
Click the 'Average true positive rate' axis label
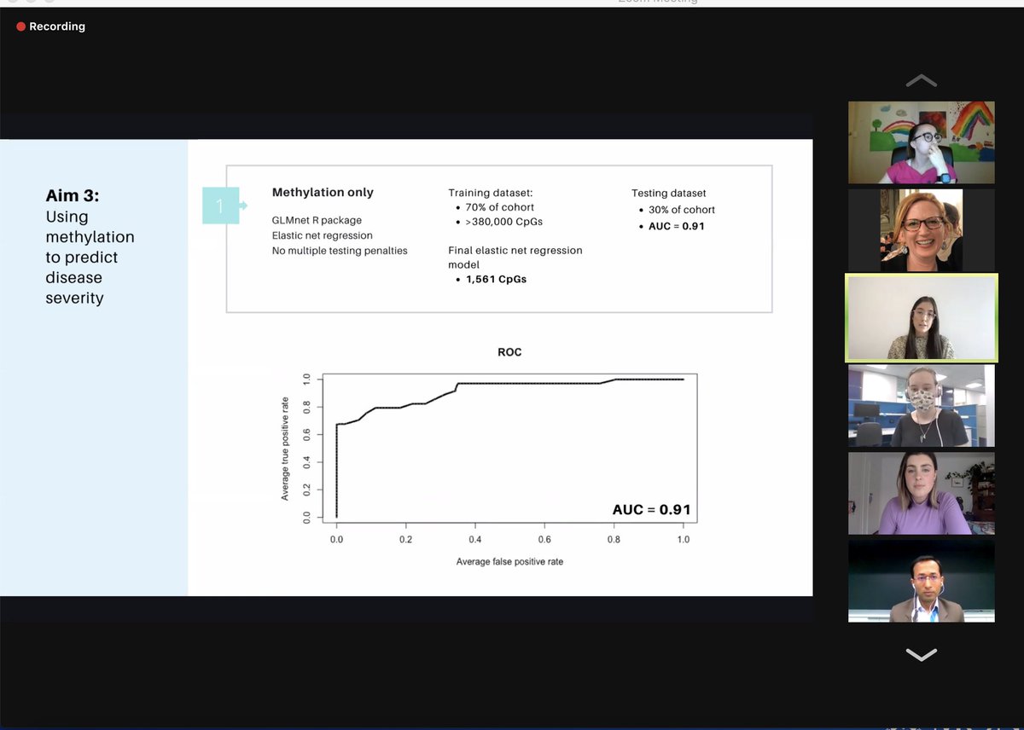tap(285, 449)
